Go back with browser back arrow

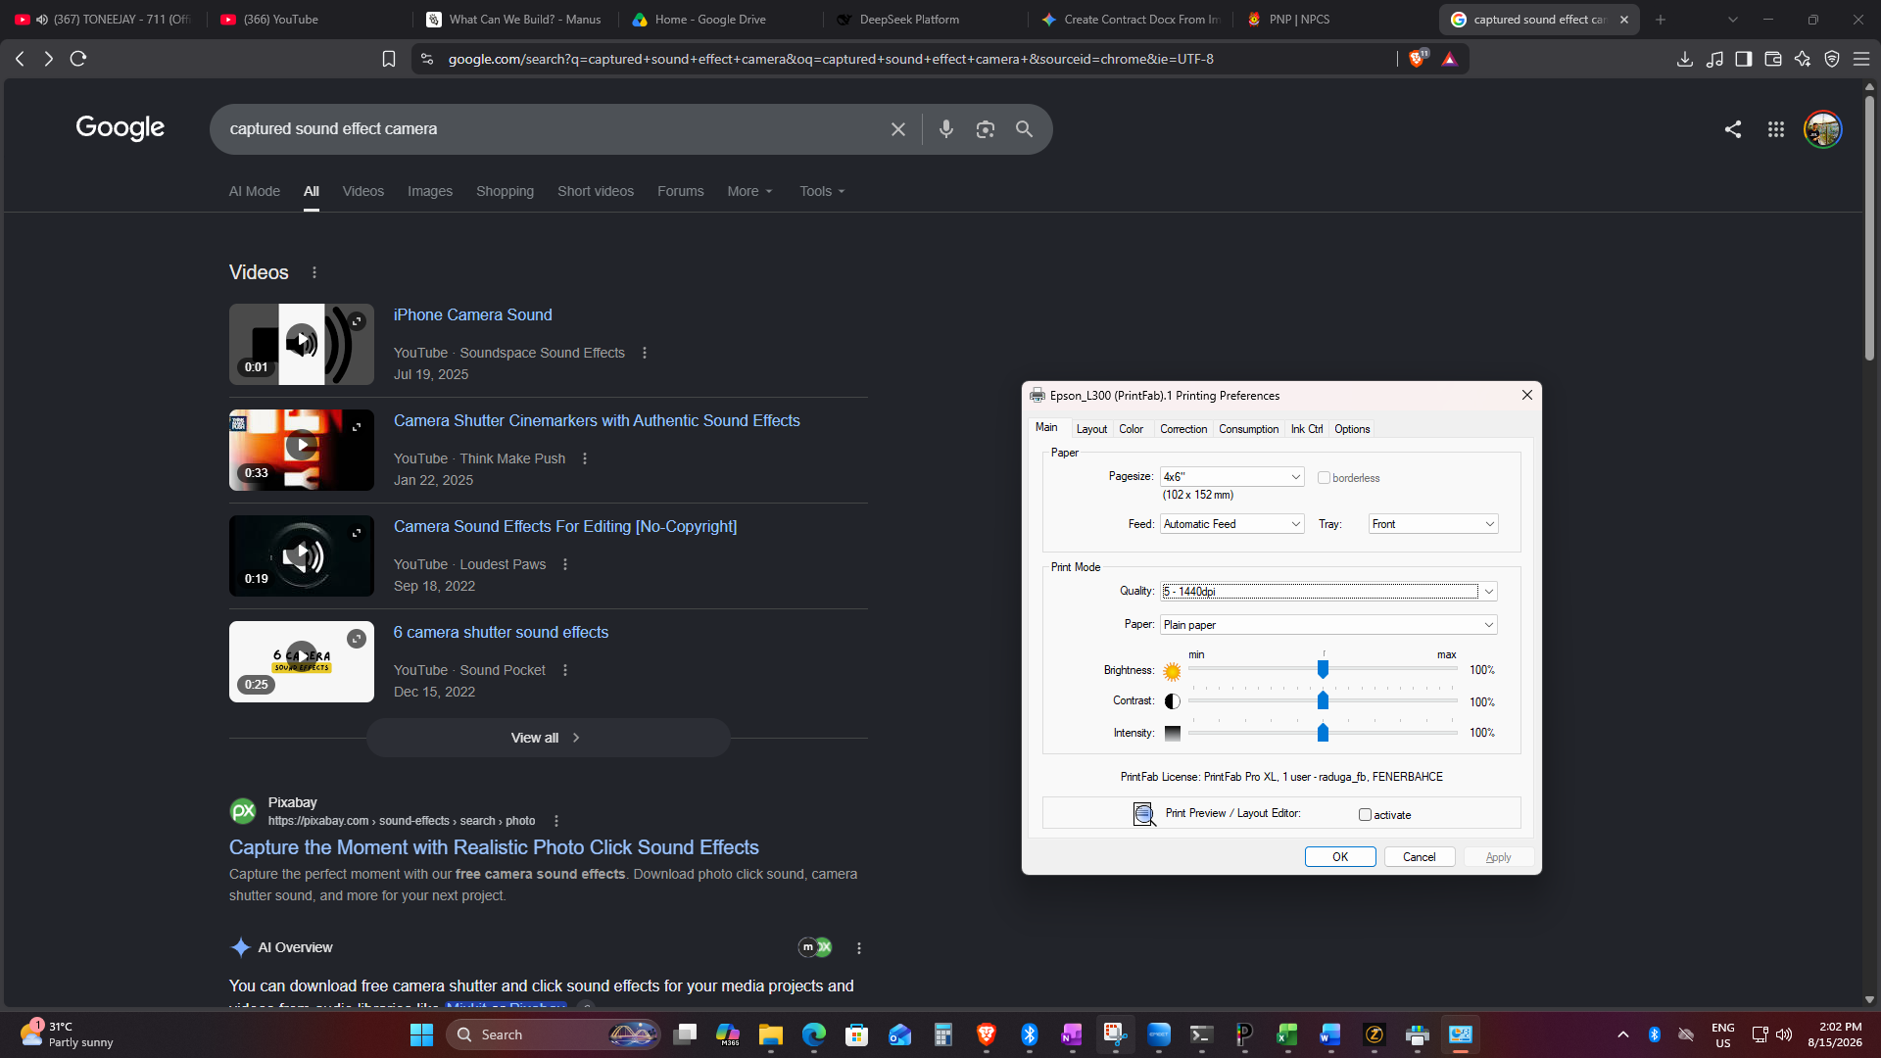click(20, 59)
